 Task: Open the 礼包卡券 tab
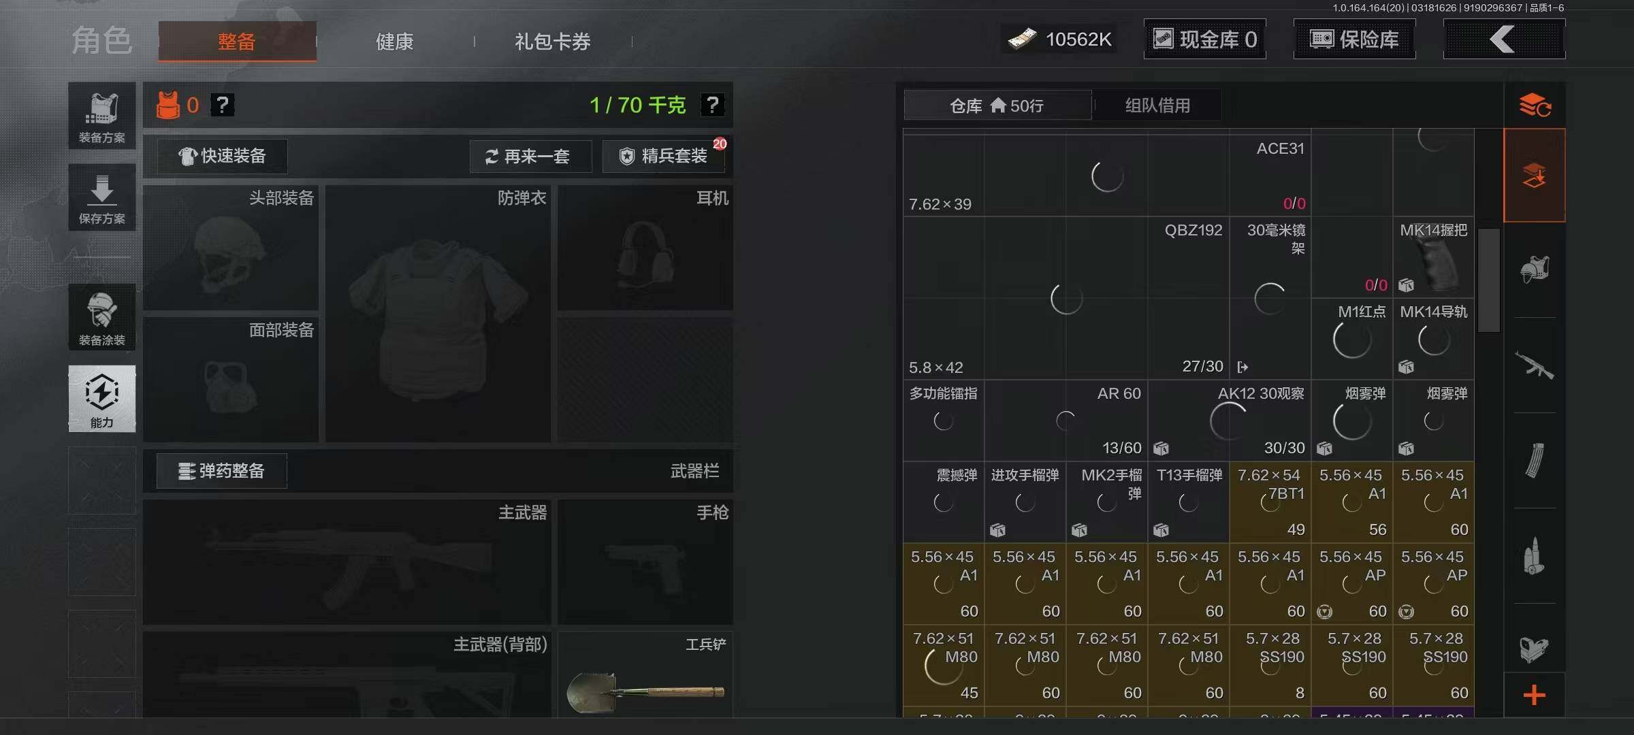(x=552, y=42)
